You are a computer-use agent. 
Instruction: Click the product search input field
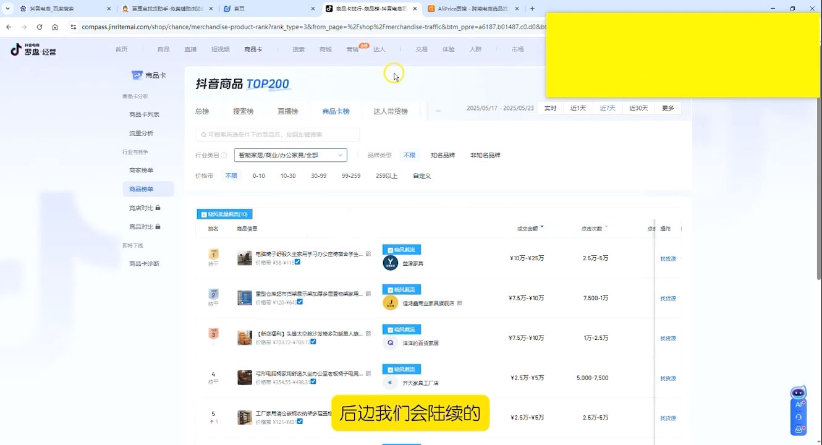(278, 134)
